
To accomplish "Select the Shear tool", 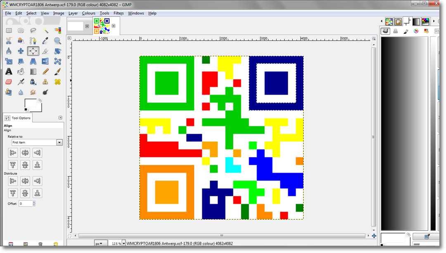I will [21, 61].
